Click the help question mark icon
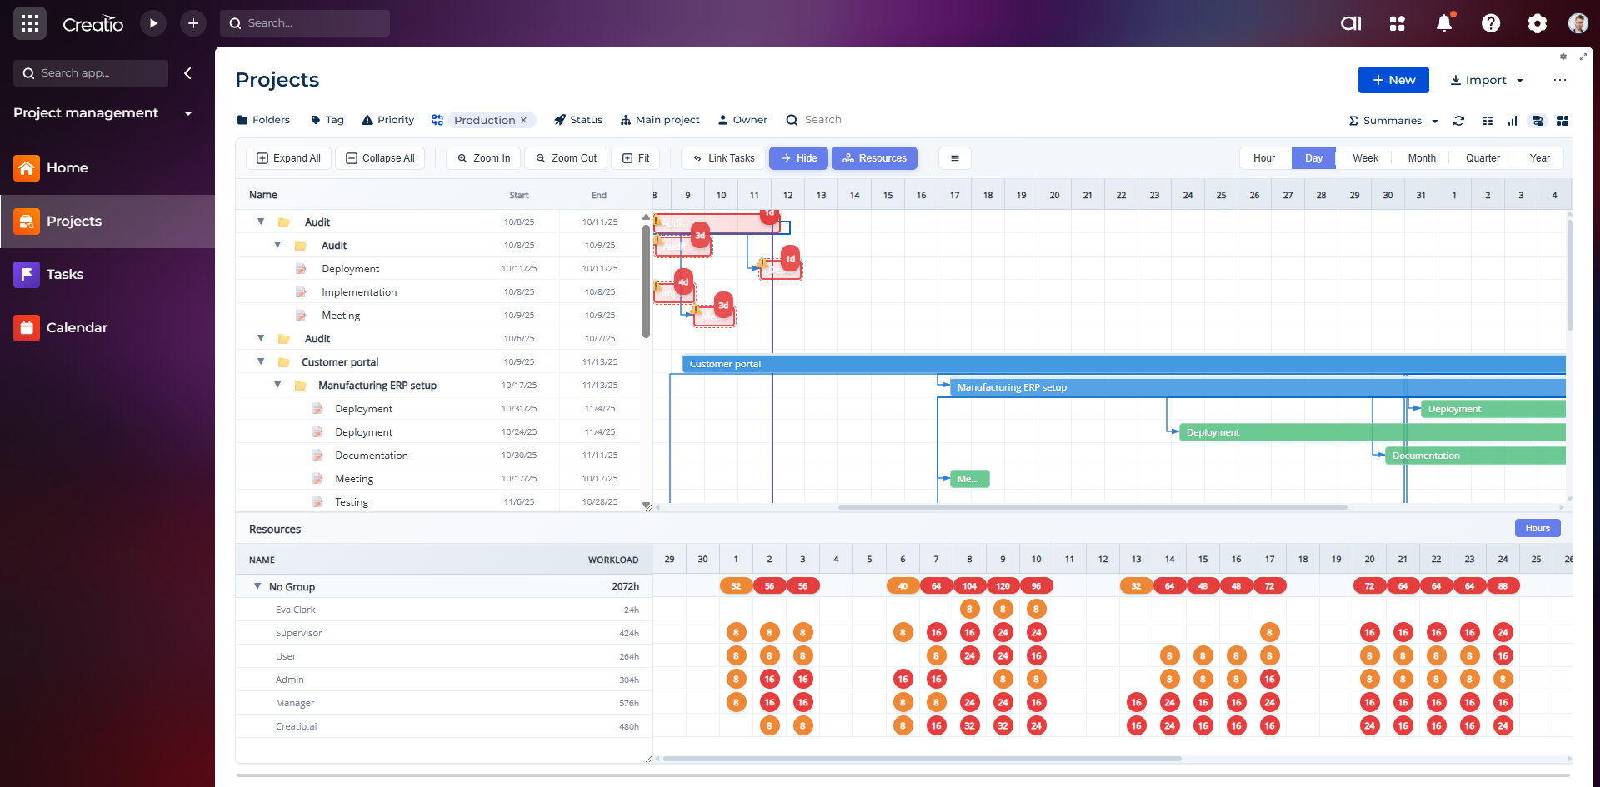Viewport: 1600px width, 787px height. 1491,23
